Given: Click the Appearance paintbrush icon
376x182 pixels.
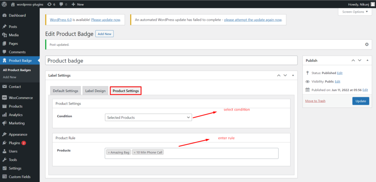Looking at the screenshot, I should click(4, 134).
